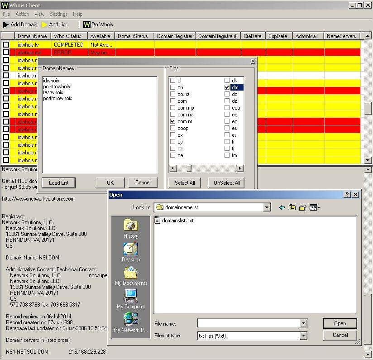Select the idwhois.mil row checkbox

(6, 53)
